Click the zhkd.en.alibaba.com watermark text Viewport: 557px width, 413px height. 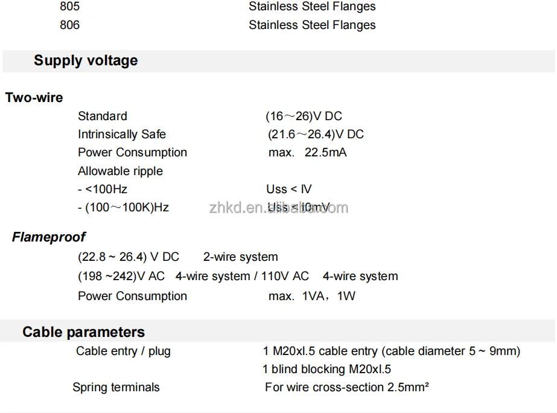point(279,208)
